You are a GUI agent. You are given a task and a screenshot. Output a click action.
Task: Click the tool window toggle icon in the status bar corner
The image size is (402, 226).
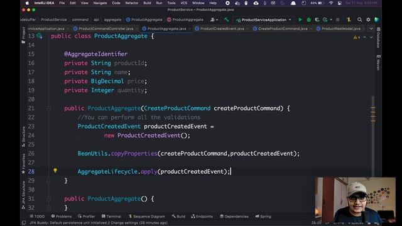pos(24,223)
